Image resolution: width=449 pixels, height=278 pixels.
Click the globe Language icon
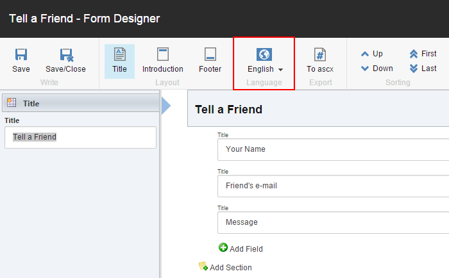click(264, 54)
